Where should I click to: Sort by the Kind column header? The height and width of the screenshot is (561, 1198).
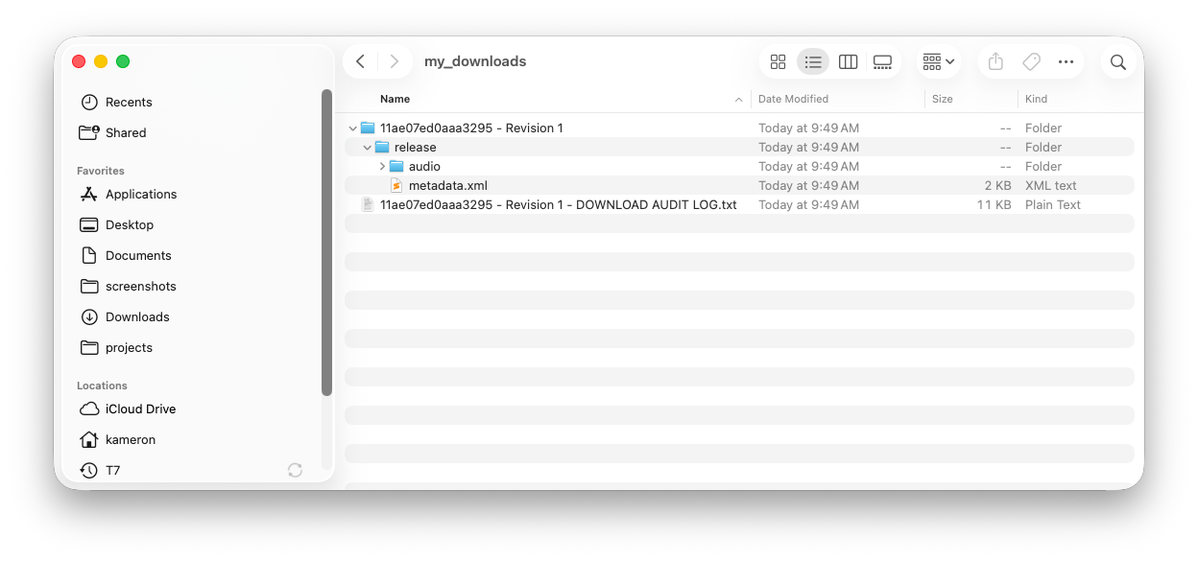tap(1036, 99)
